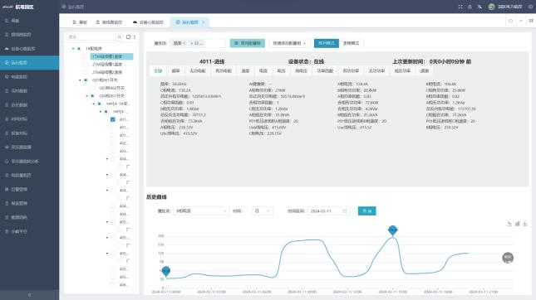The width and height of the screenshot is (536, 300).
Task: Select the 功率因数 attribute tab
Action: pyautogui.click(x=325, y=71)
